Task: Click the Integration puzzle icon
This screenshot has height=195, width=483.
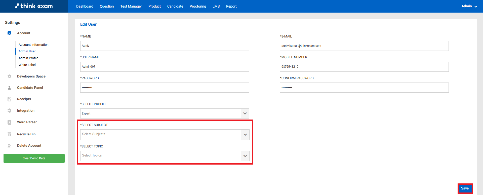Action: pyautogui.click(x=9, y=111)
